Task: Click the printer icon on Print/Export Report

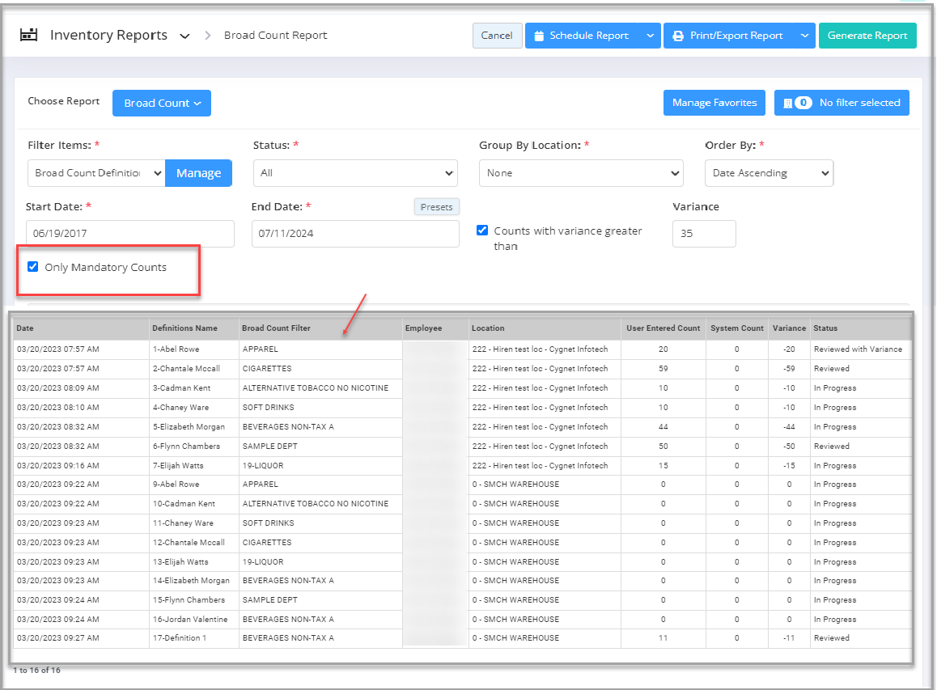Action: (x=678, y=36)
